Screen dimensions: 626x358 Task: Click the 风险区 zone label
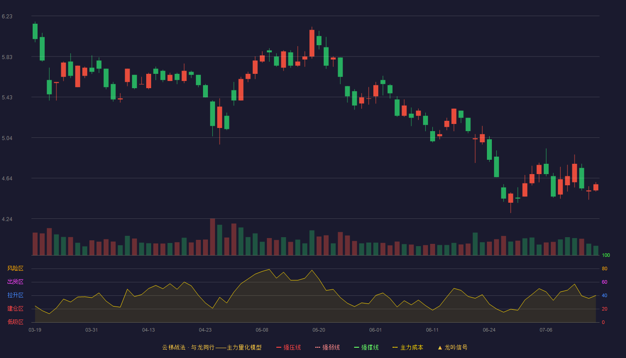pyautogui.click(x=15, y=268)
